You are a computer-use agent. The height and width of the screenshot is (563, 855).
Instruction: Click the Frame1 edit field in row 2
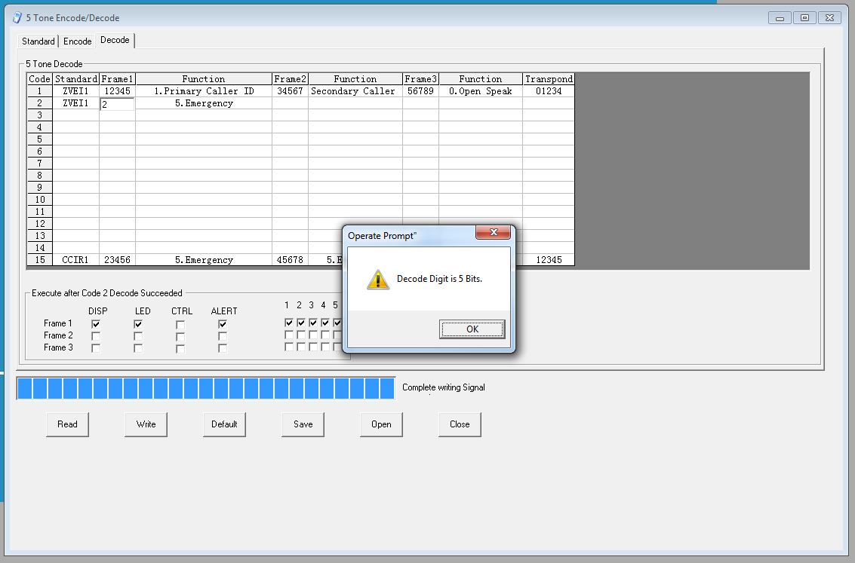click(x=118, y=104)
